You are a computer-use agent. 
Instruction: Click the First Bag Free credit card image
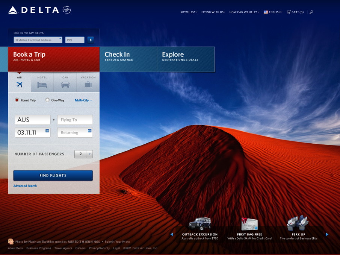coord(249,224)
